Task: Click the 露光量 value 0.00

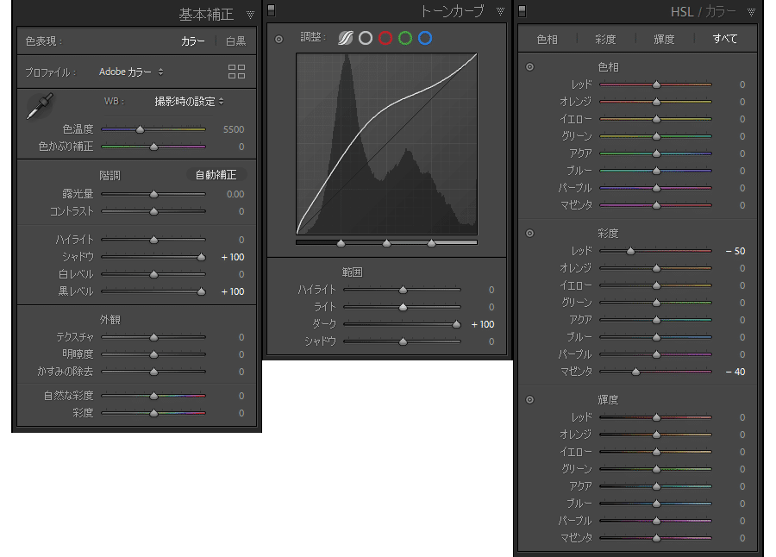Action: (x=235, y=194)
